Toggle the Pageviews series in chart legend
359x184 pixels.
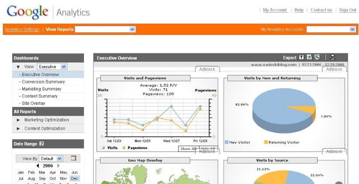135,148
